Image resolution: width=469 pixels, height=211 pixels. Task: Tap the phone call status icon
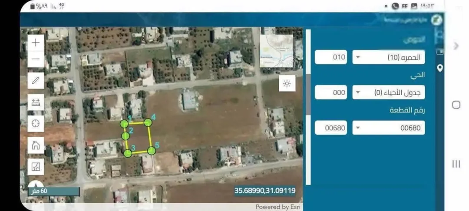[395, 6]
